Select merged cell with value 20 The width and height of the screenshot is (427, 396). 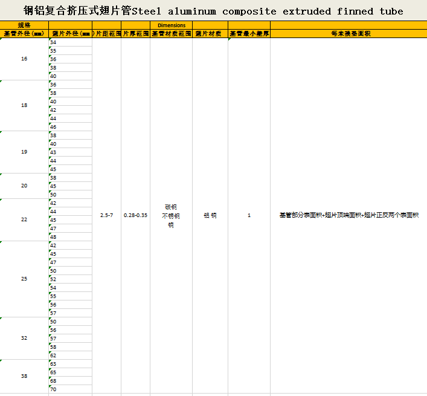click(24, 186)
